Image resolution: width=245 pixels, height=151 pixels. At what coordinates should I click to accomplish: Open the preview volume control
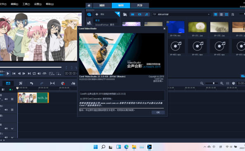coord(39,73)
